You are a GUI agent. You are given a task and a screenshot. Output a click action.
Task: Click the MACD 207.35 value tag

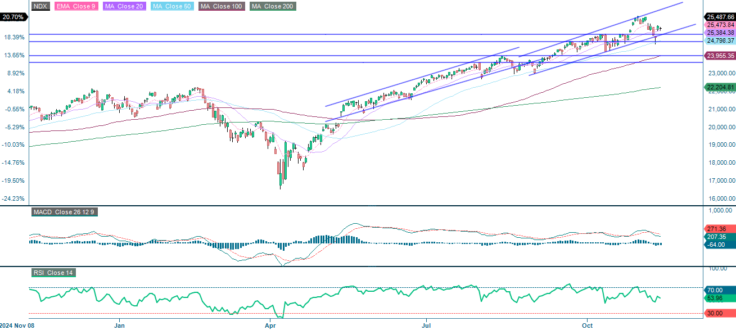[720, 237]
